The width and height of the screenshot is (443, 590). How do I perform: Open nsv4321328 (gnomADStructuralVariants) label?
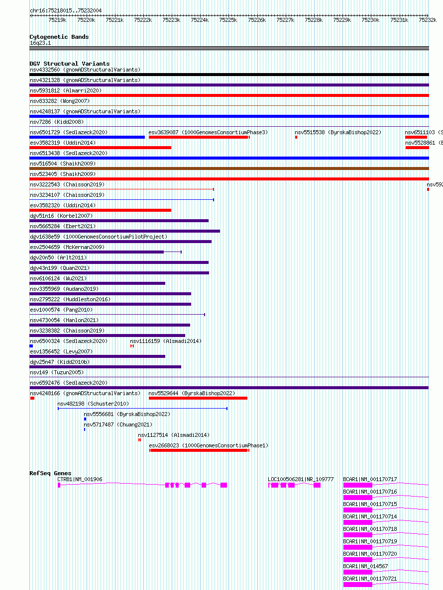point(85,80)
